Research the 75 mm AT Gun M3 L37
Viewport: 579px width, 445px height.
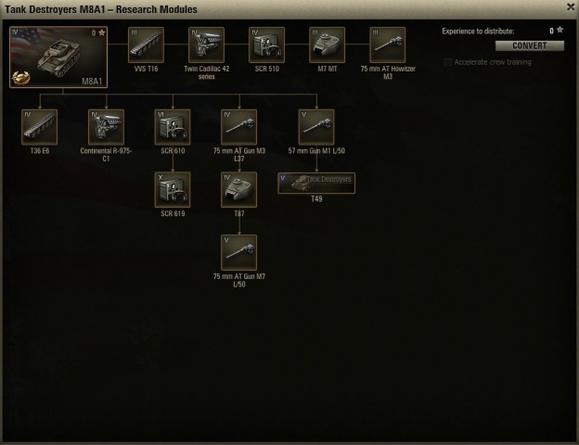click(x=238, y=127)
